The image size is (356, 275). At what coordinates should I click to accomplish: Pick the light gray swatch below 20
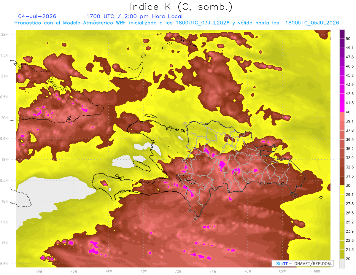tap(342, 263)
